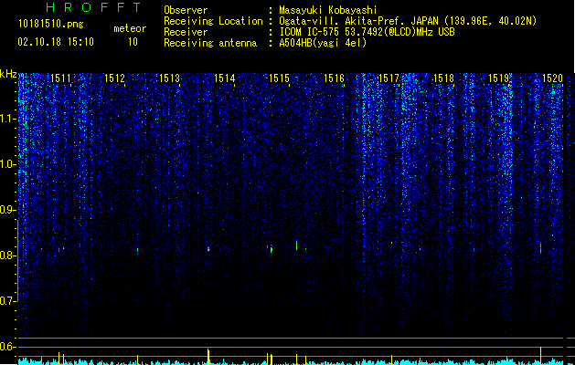Click the 1516 time marker
This screenshot has height=365, width=575.
334,78
